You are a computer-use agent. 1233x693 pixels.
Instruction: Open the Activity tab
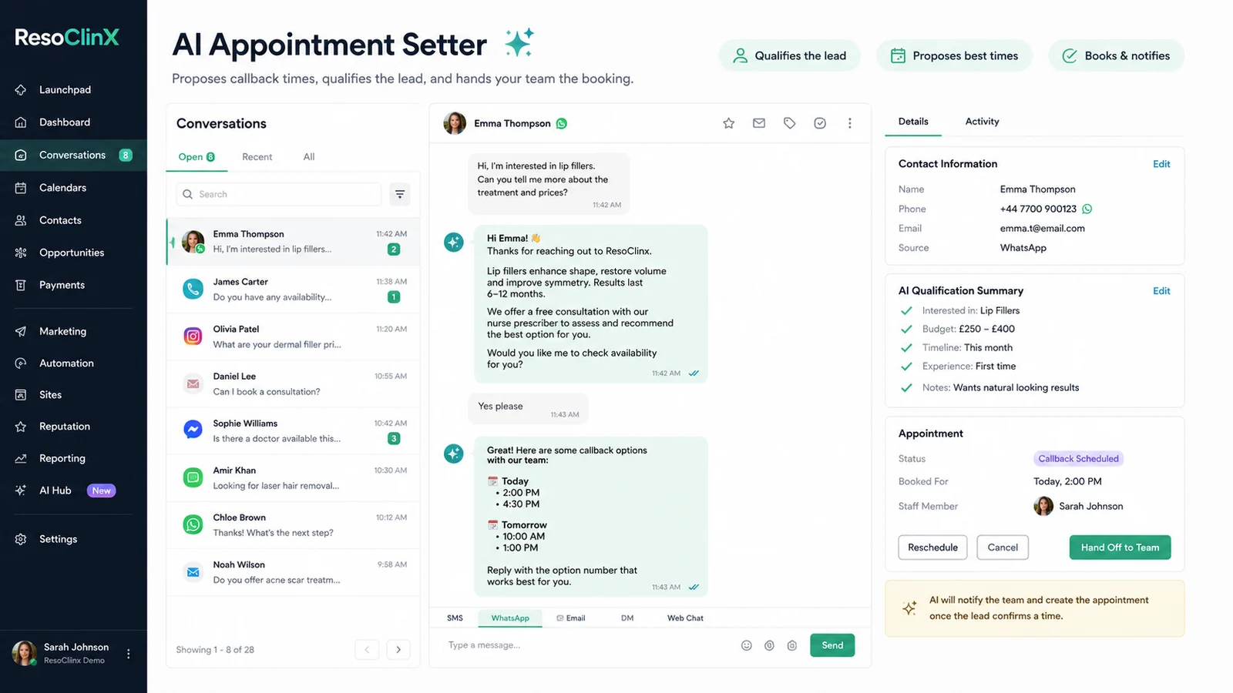982,122
